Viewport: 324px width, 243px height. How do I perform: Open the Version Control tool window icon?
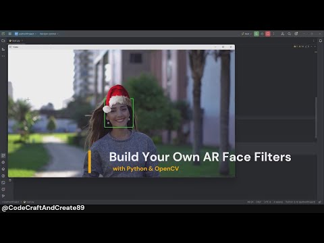[3, 196]
